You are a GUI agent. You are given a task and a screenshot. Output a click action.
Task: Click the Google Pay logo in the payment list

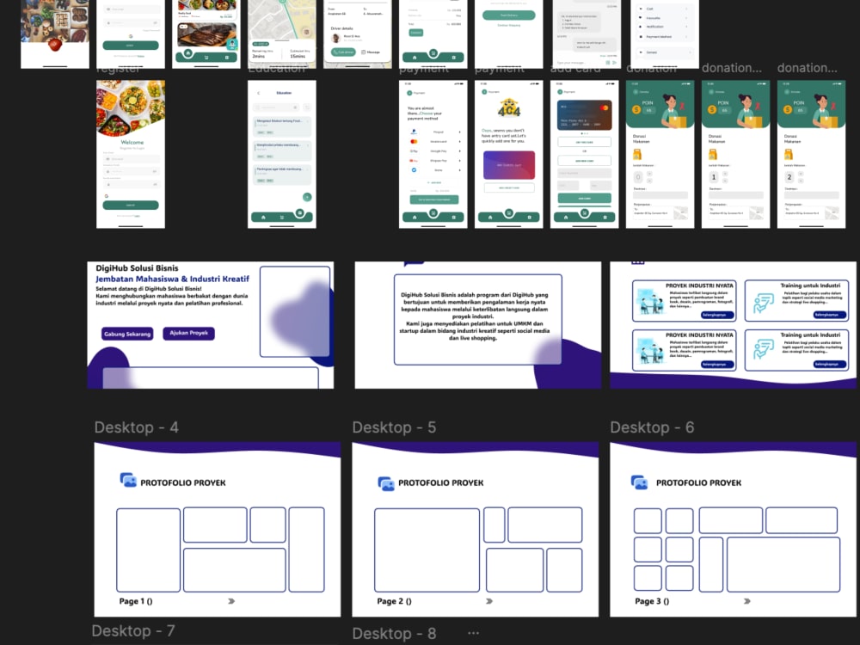(x=414, y=150)
